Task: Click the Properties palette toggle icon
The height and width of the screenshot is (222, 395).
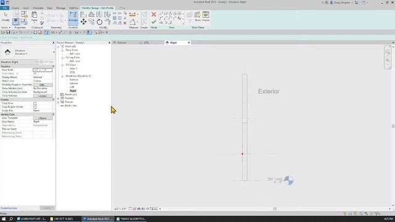Action: 15,22
